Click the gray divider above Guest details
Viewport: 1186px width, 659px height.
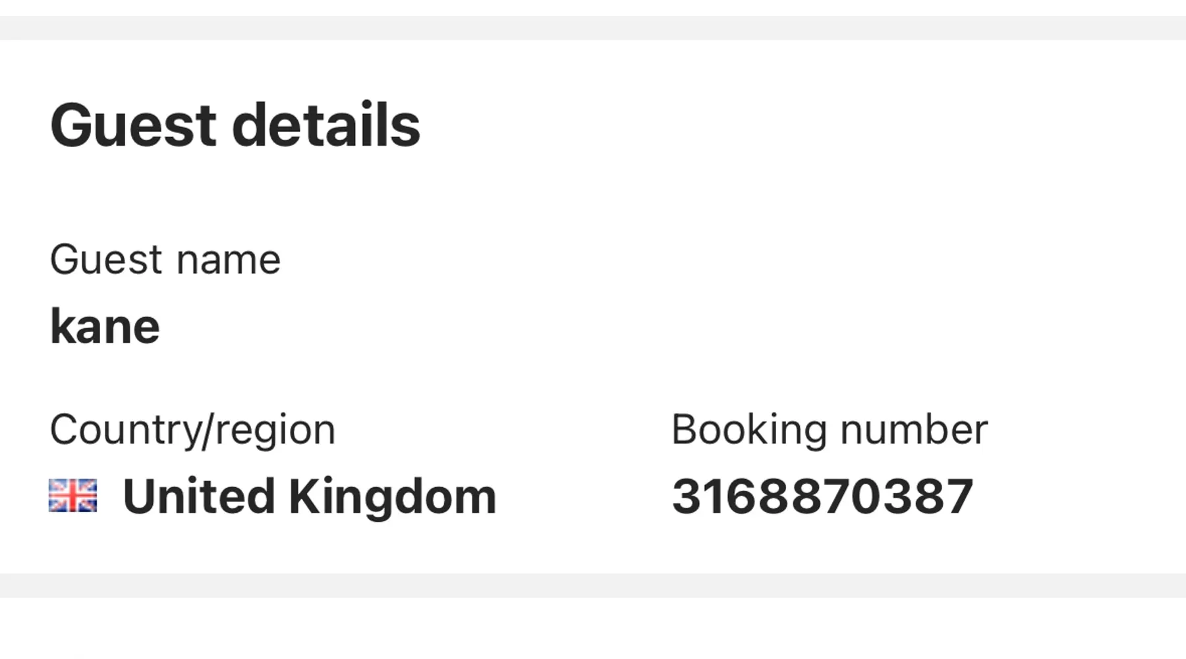pyautogui.click(x=593, y=28)
